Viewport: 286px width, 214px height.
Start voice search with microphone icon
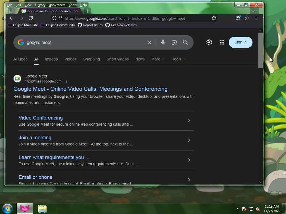163,42
